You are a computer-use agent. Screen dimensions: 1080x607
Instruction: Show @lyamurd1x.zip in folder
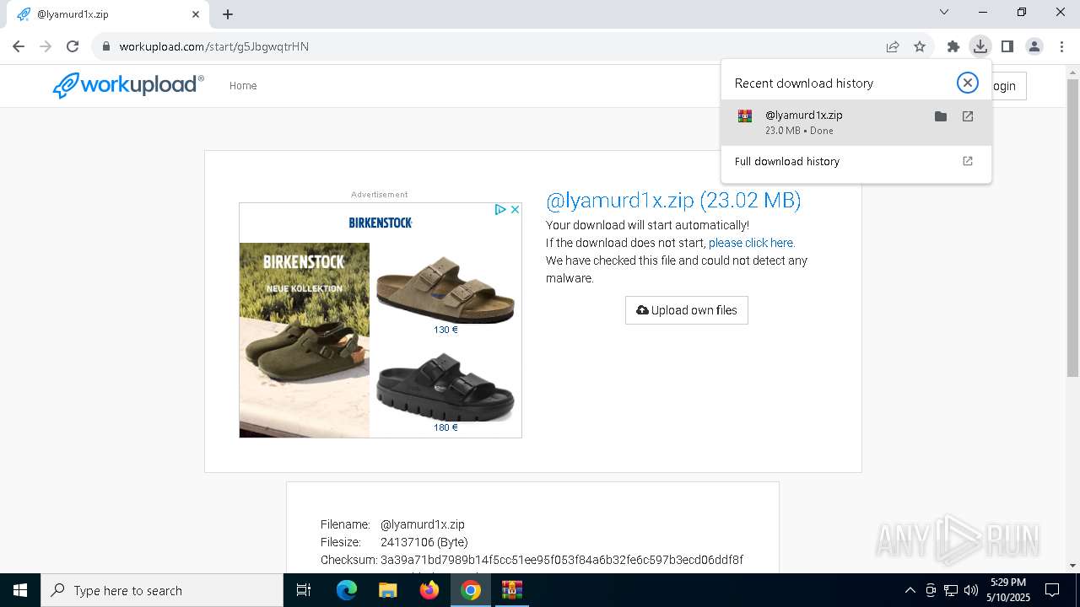click(941, 116)
